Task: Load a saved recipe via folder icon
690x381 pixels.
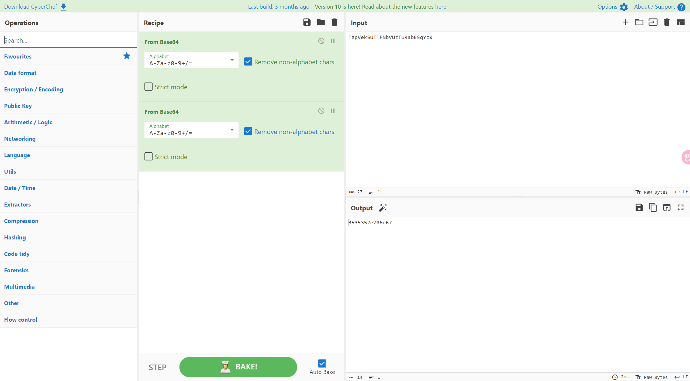Action: coord(320,22)
